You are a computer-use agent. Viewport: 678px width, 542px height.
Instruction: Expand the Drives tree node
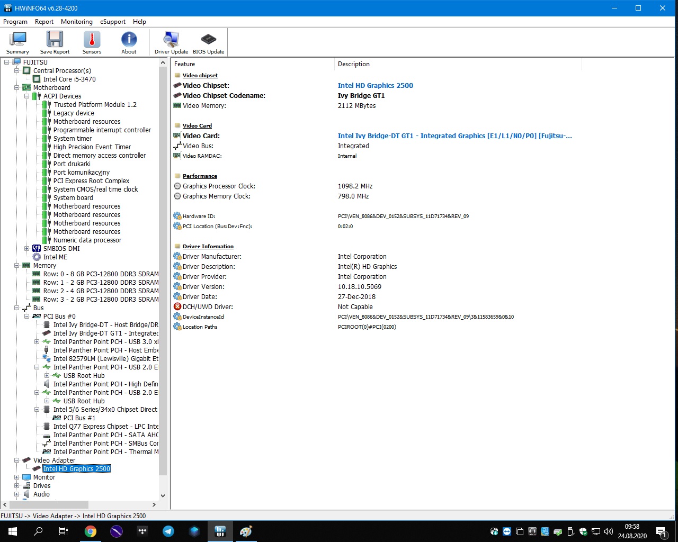16,485
